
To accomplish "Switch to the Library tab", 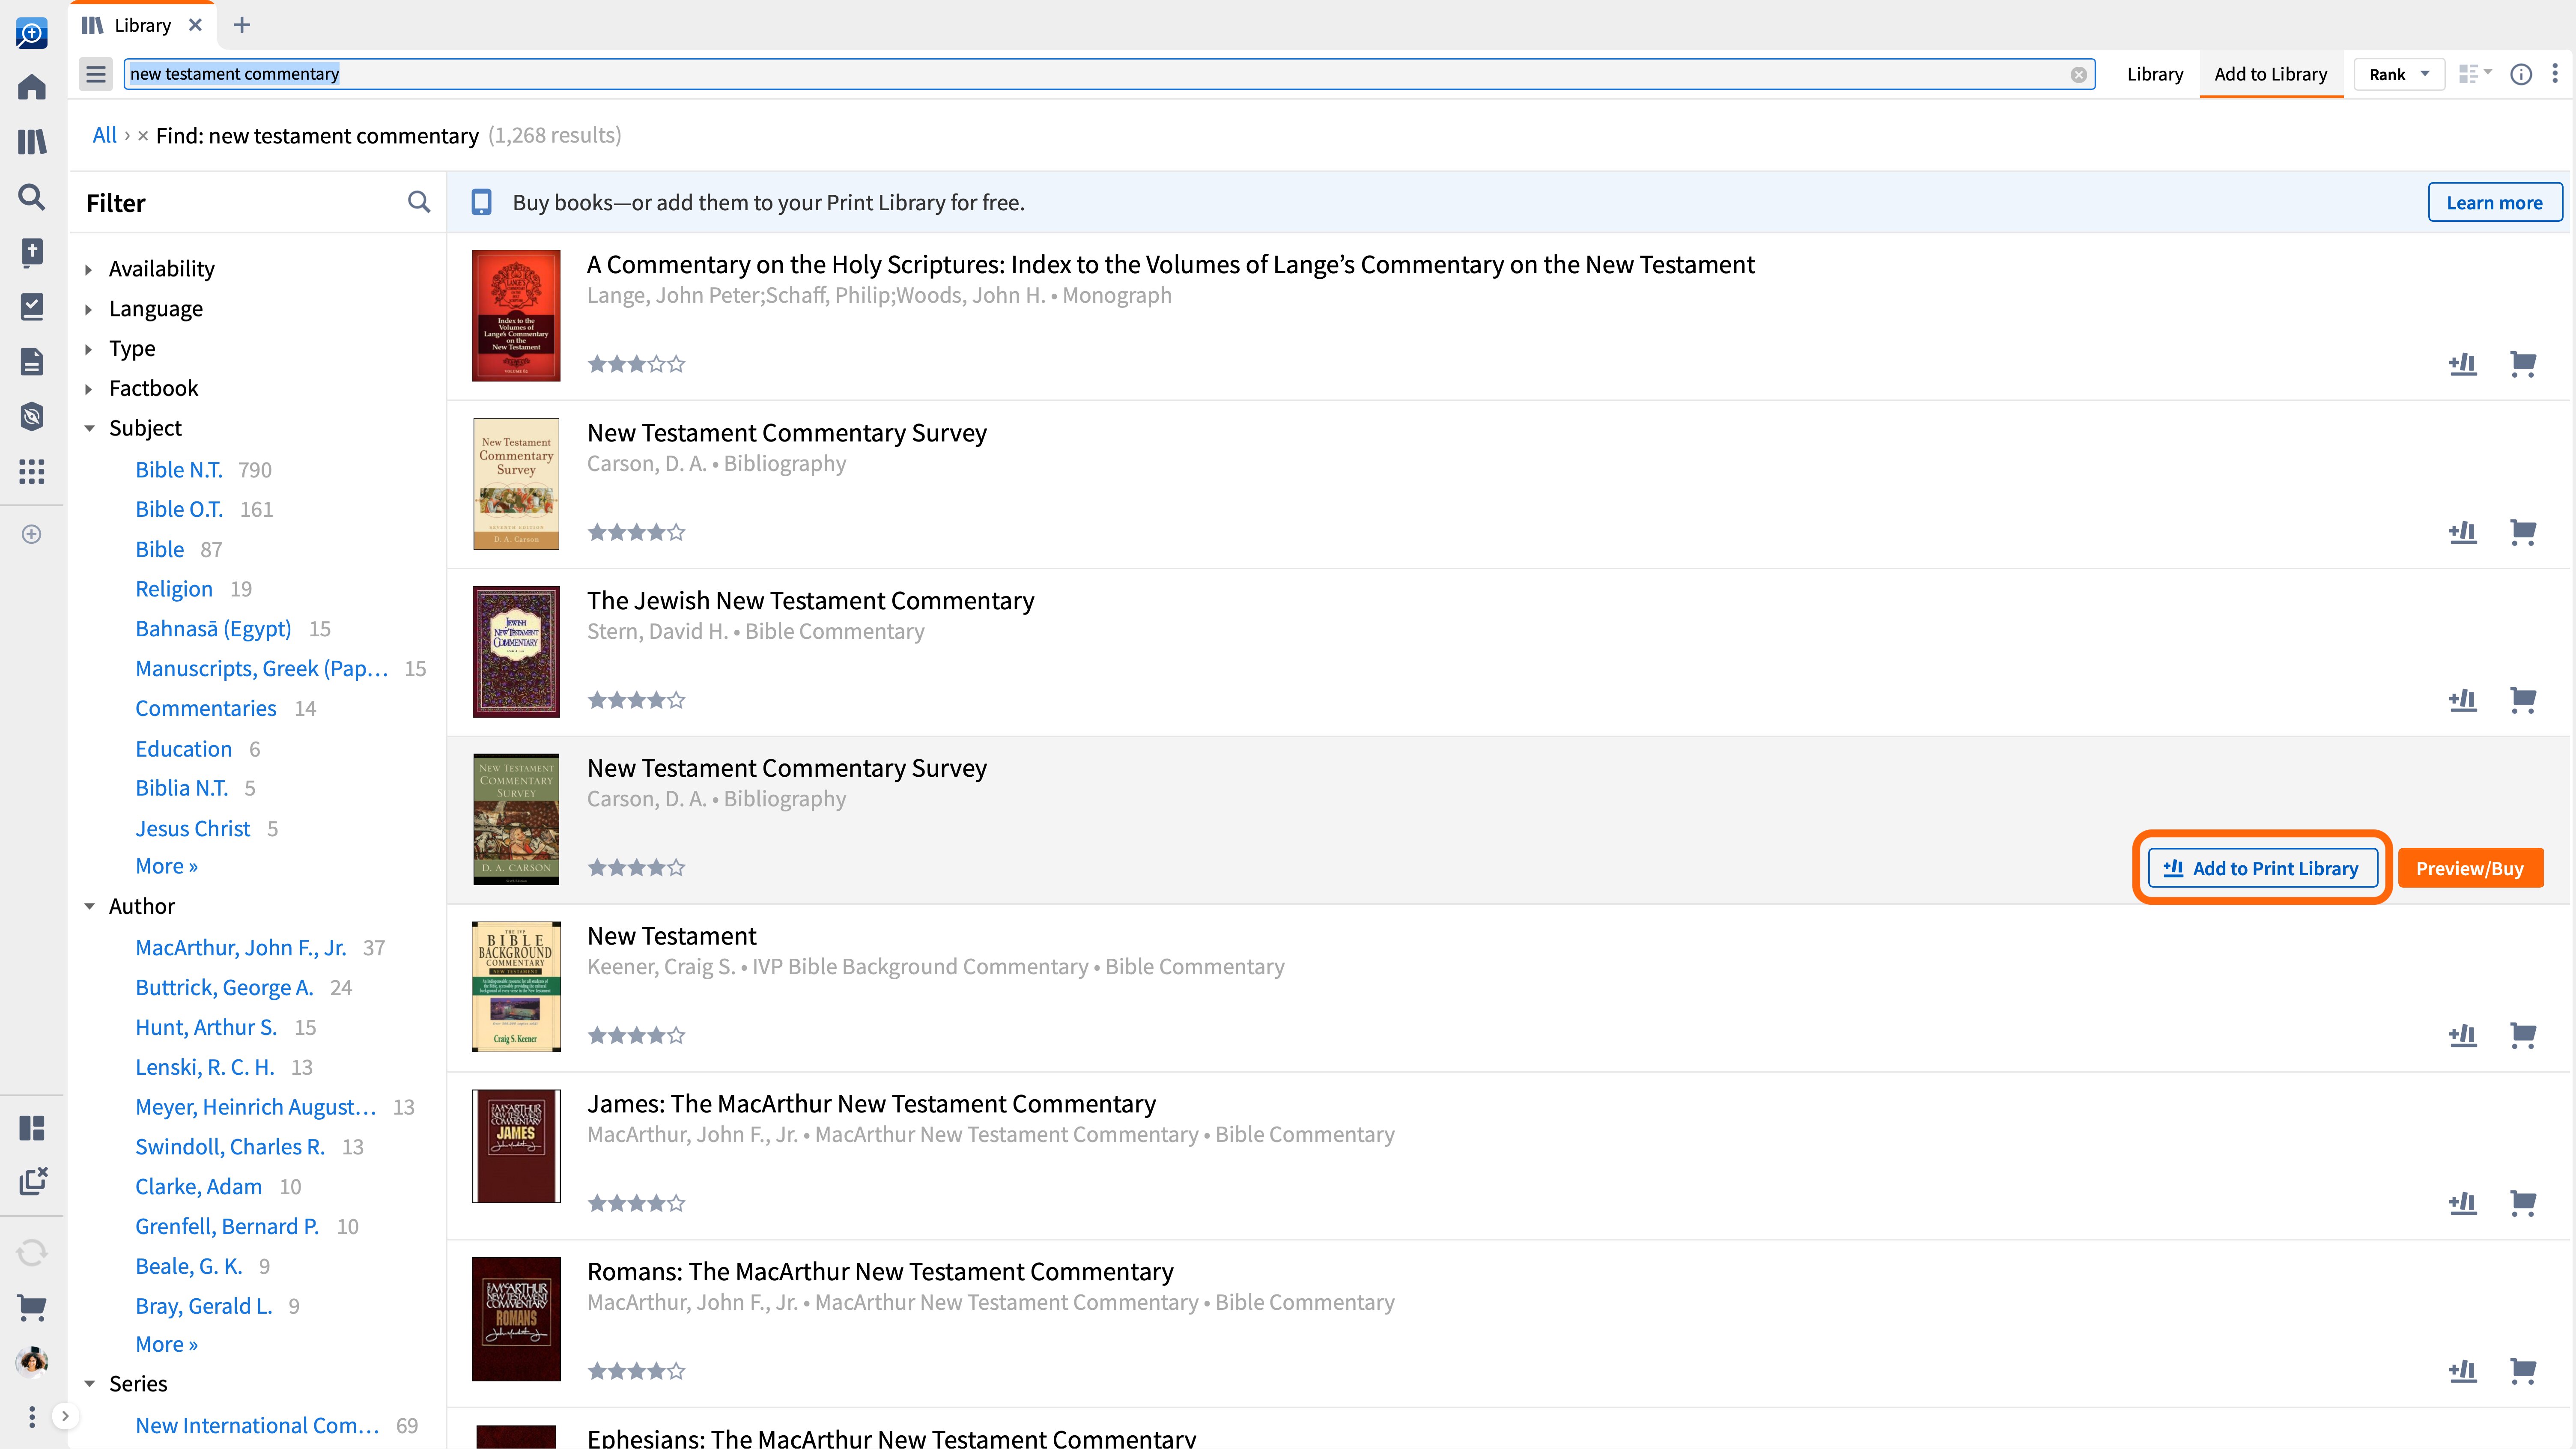I will click(2155, 73).
